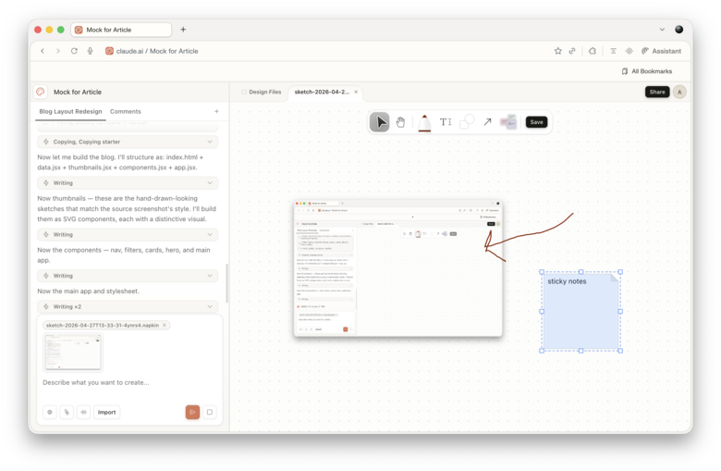Select the Mock for Article browser tab

pyautogui.click(x=121, y=30)
